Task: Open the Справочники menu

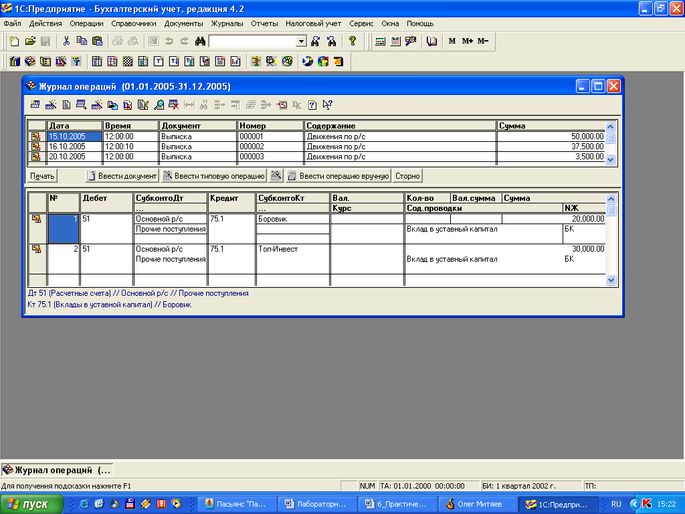Action: pyautogui.click(x=134, y=23)
